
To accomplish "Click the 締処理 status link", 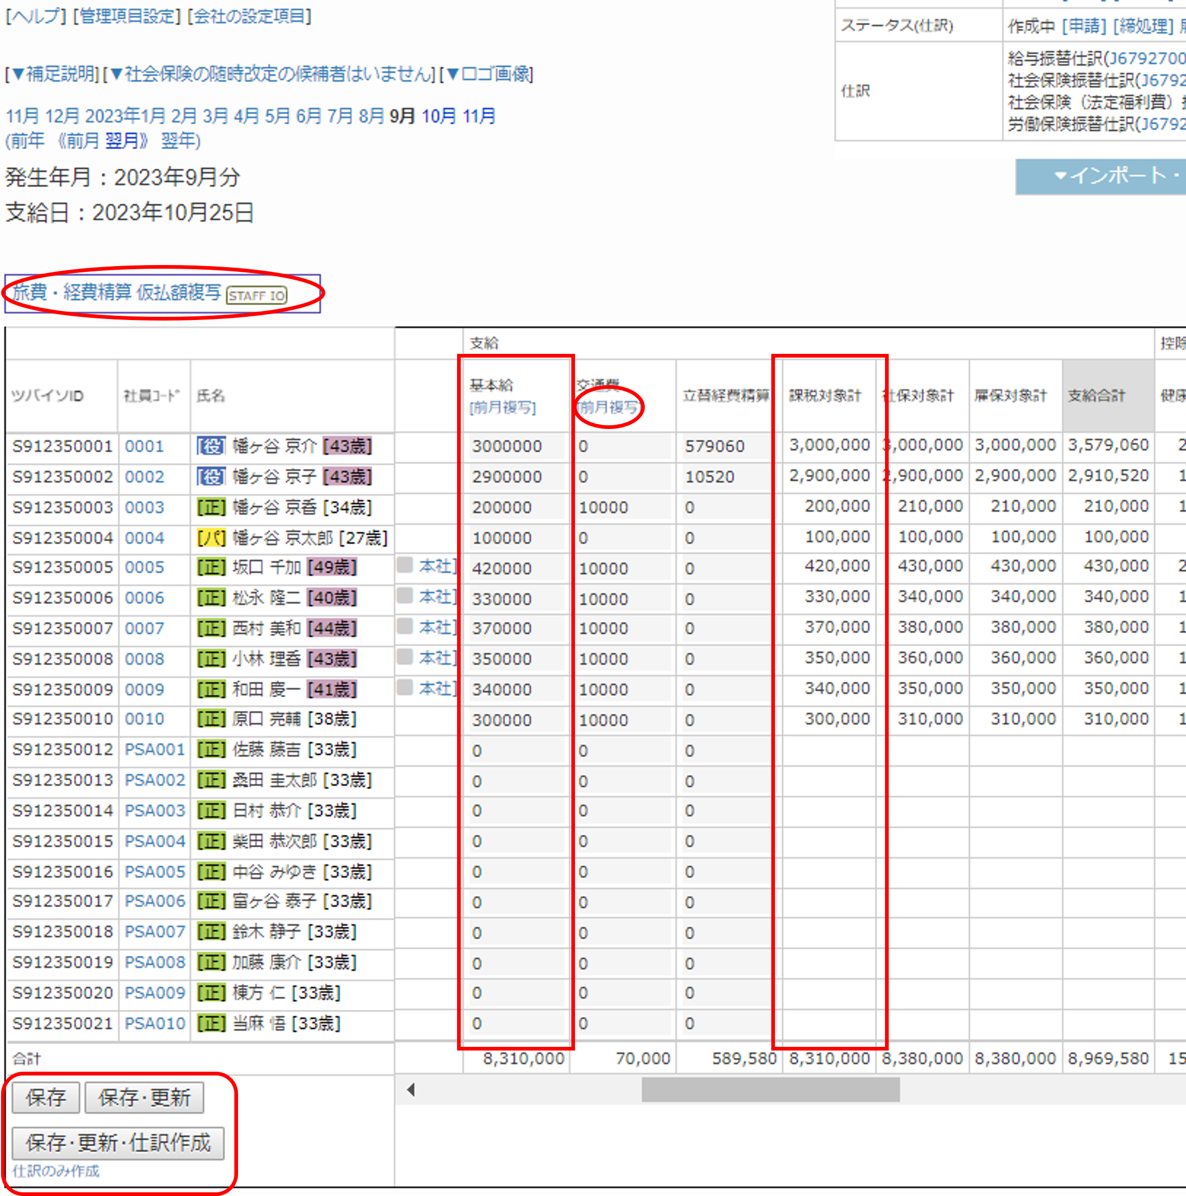I will (1143, 26).
